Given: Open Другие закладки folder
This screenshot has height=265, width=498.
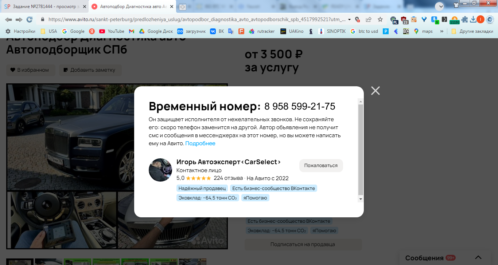Looking at the screenshot, I should [472, 31].
